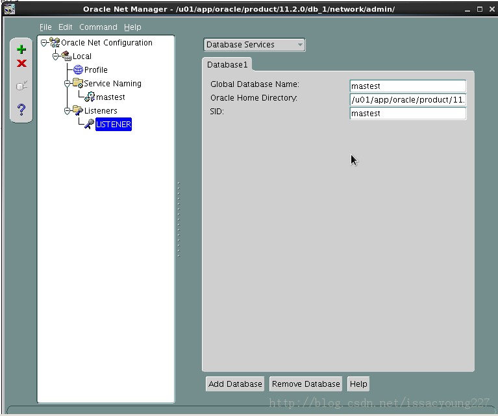Screen dimensions: 498x416
Task: Collapse the Service Naming node
Action: (x=67, y=84)
